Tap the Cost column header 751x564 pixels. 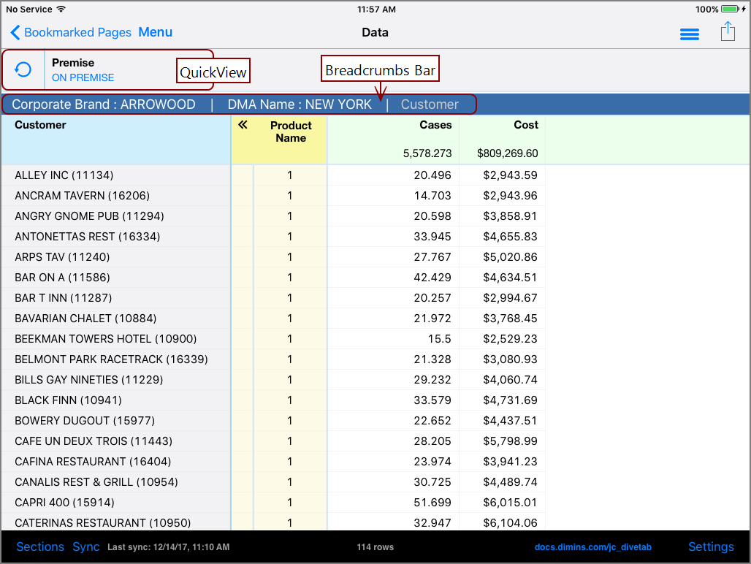(525, 125)
